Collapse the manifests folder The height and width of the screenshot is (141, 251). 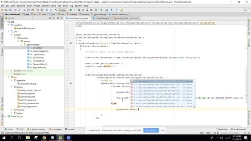(8, 25)
